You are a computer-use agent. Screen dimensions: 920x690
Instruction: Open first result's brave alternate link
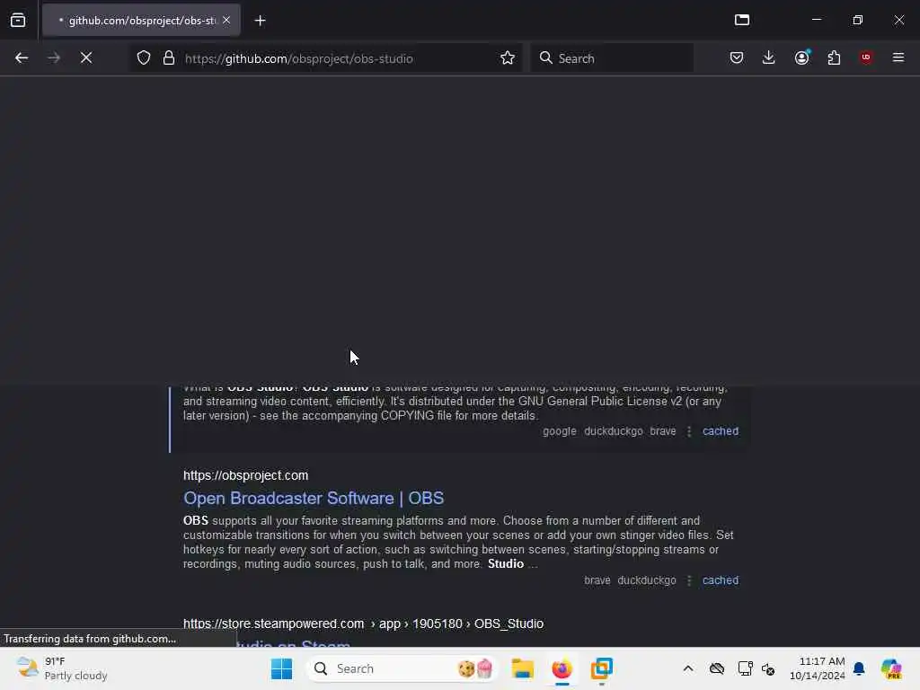[662, 431]
